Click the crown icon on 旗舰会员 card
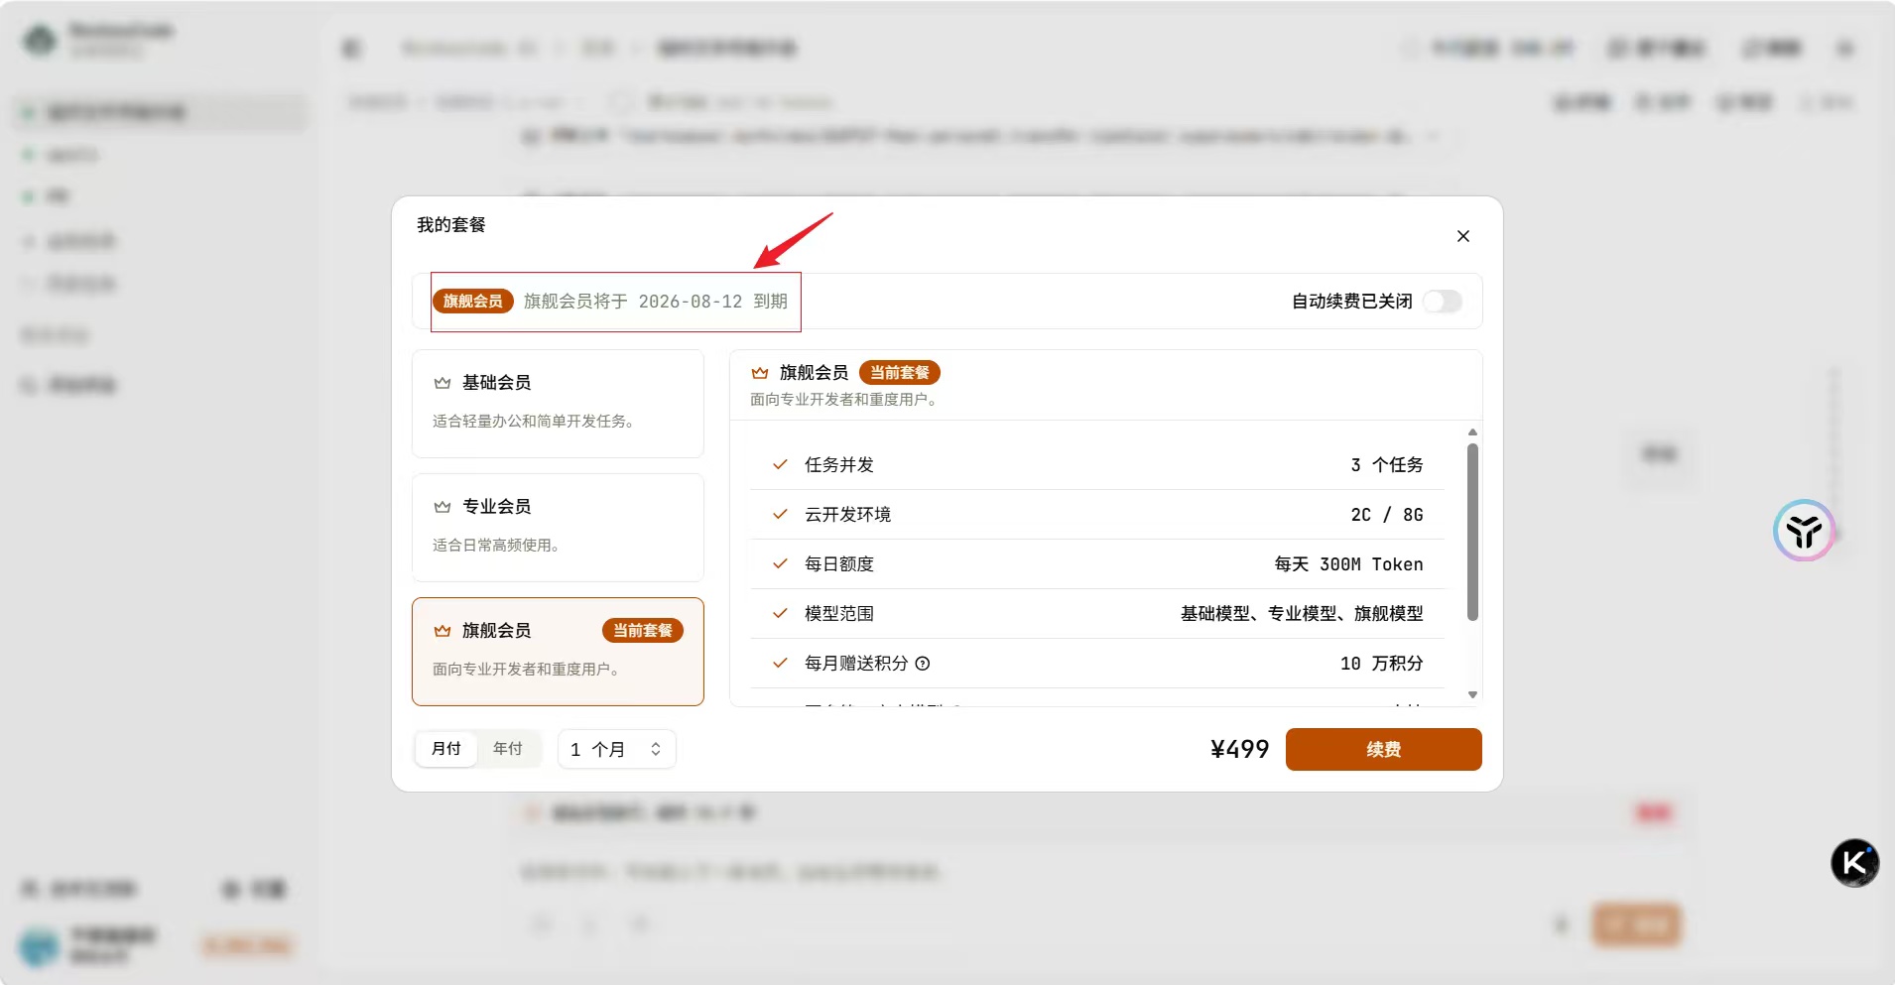This screenshot has width=1895, height=985. [442, 631]
